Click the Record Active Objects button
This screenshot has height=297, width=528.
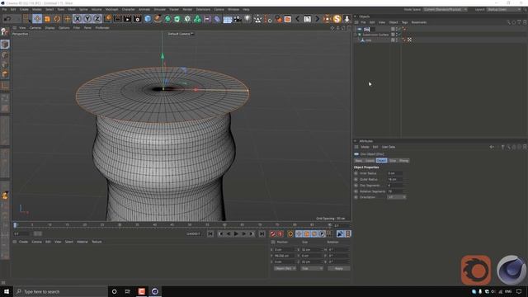(x=272, y=233)
